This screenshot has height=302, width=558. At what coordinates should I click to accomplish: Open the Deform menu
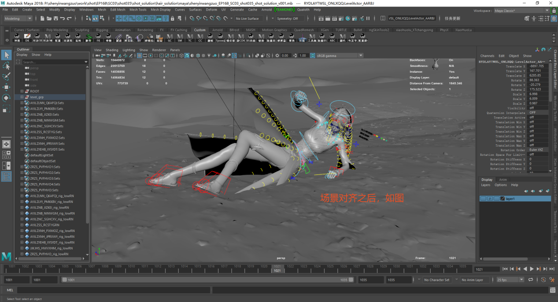pyautogui.click(x=211, y=9)
